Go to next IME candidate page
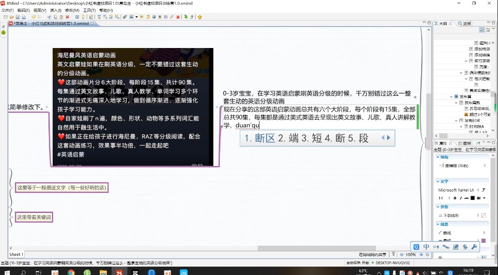Screen dimensions: 498x275 click(x=389, y=137)
